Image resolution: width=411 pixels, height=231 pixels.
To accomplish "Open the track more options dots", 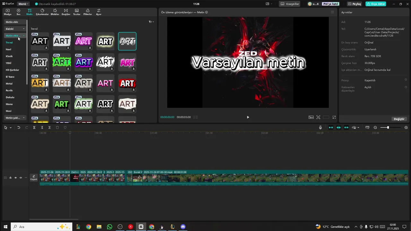I will click(x=26, y=178).
